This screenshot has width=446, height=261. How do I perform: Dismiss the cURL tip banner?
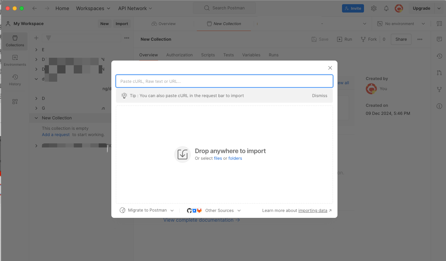(x=320, y=95)
